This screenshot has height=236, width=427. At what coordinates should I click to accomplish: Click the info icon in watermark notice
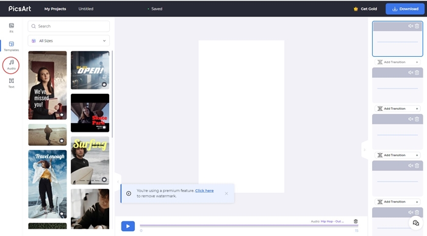click(129, 193)
